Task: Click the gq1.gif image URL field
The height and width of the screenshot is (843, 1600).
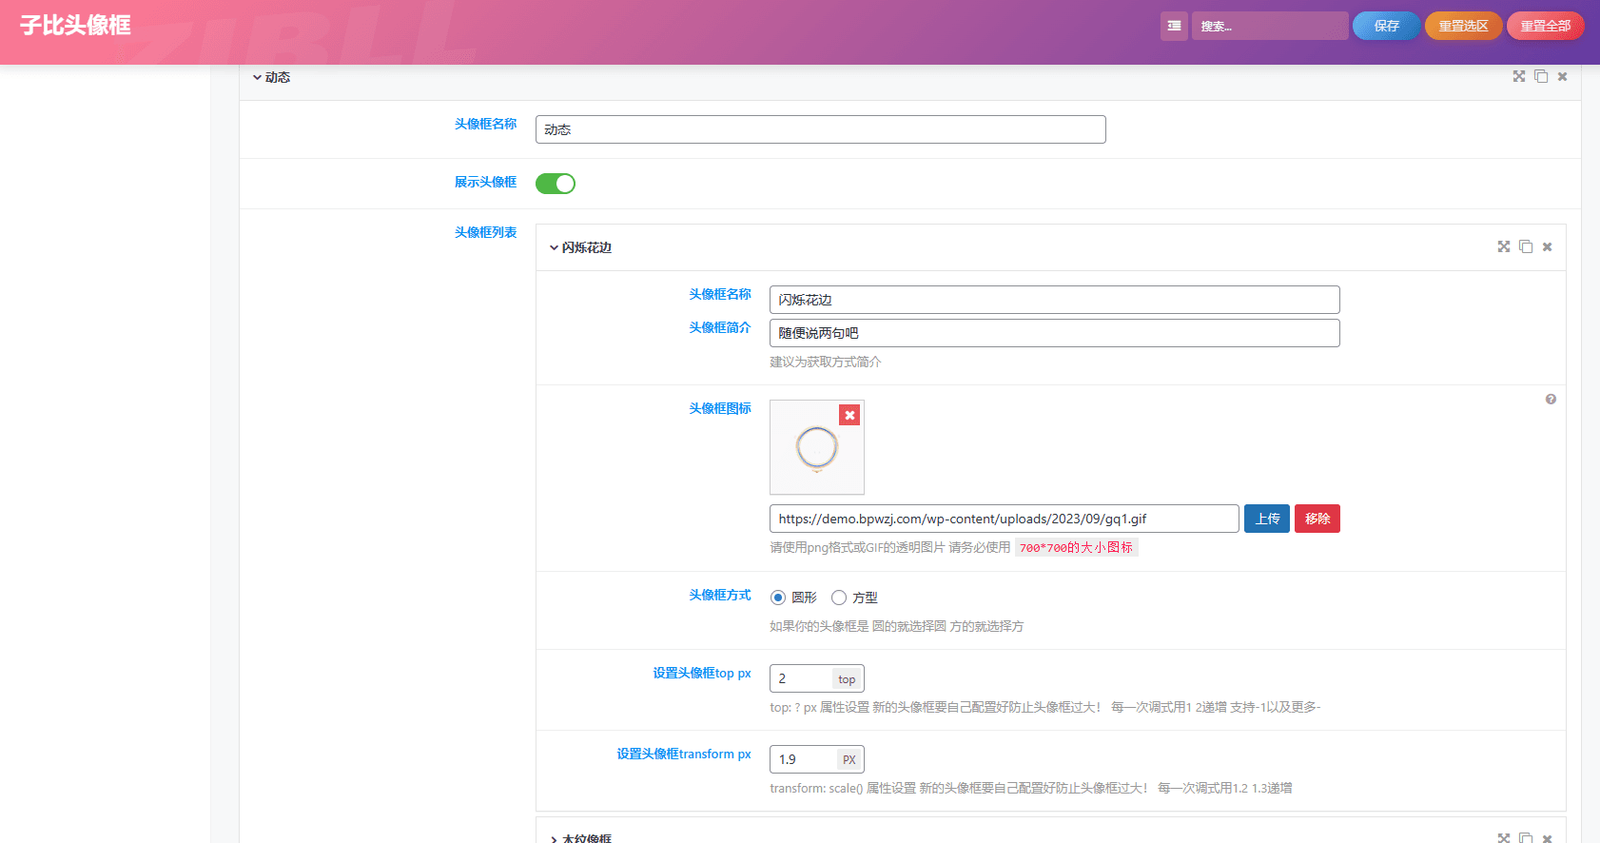Action: [x=1004, y=519]
